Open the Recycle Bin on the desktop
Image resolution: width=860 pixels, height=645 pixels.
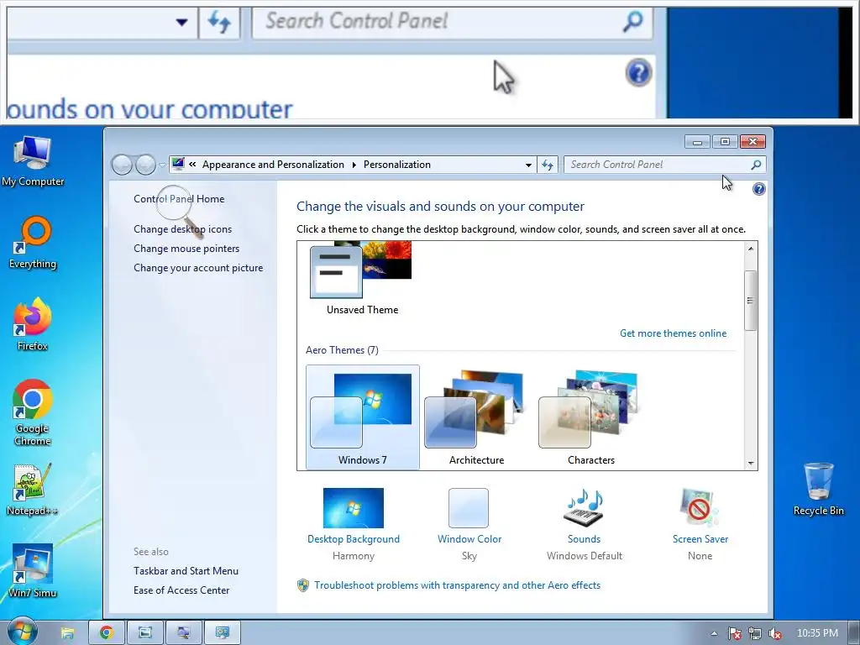click(x=818, y=490)
